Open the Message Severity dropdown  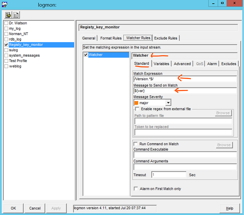(x=167, y=103)
